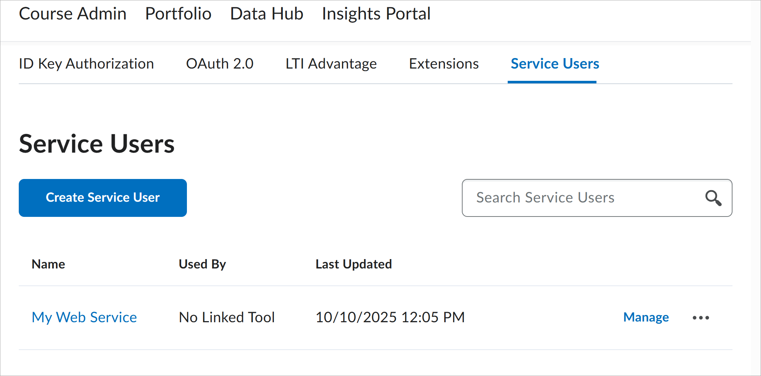Open the Insights Portal menu

(x=376, y=14)
